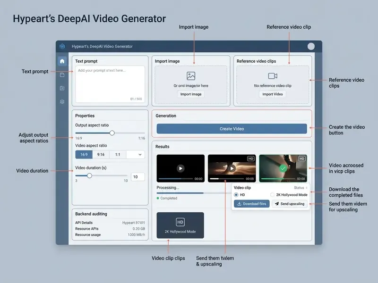Choose 9:16 video aspect ratio

tap(101, 155)
